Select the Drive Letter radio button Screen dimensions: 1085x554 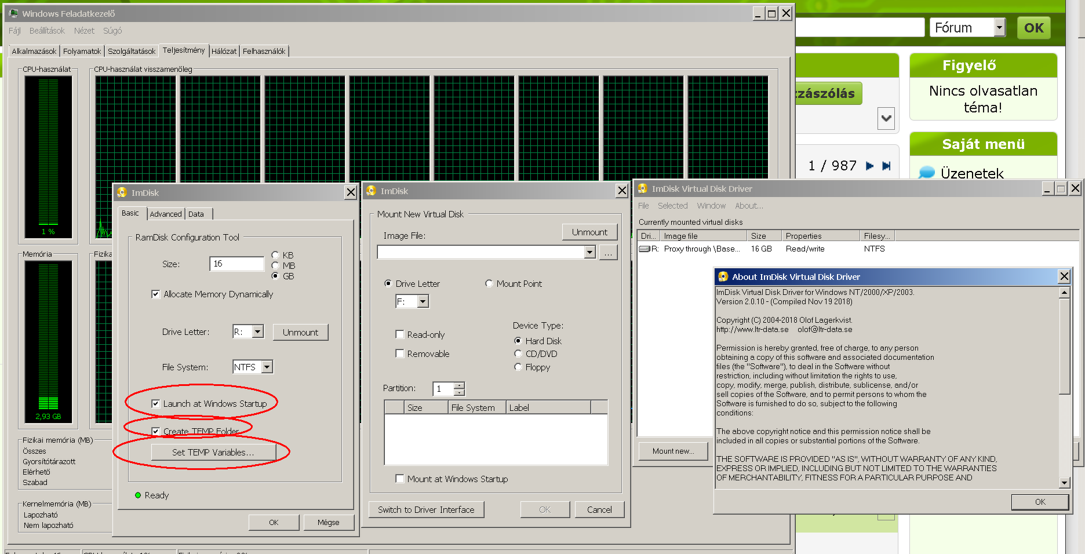[388, 283]
